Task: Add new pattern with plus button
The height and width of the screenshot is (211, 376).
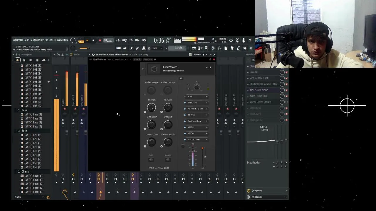Action: coord(188,48)
